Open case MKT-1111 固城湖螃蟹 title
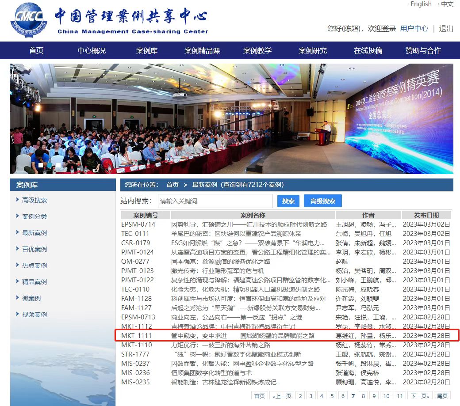 pyautogui.click(x=243, y=336)
